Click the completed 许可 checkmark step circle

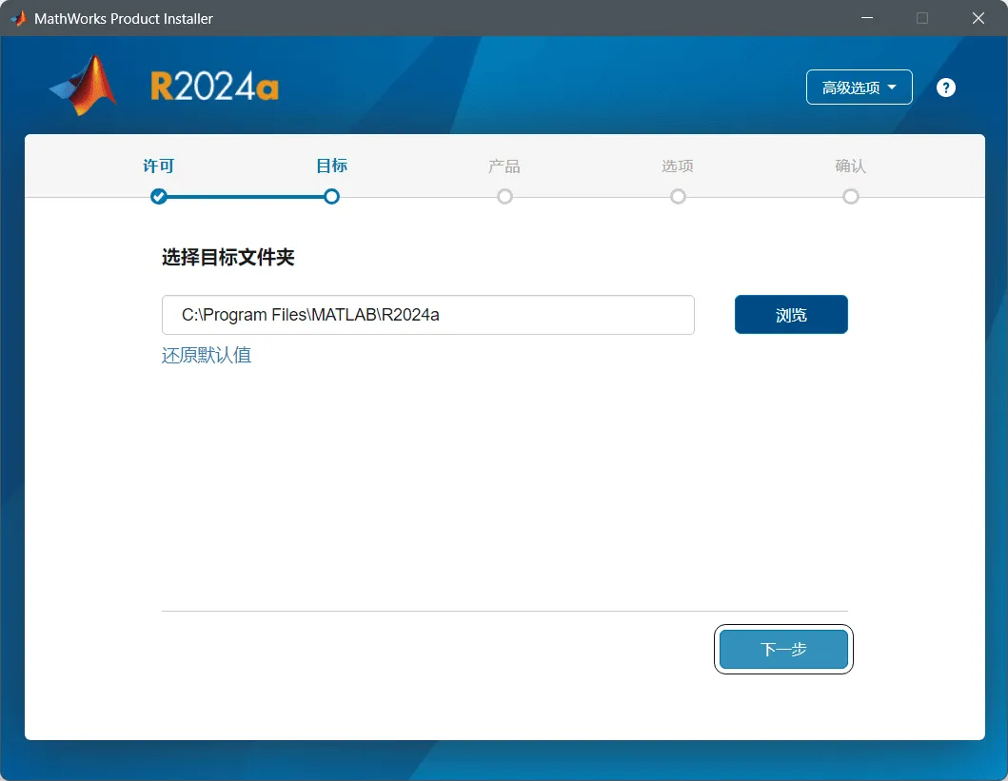point(159,197)
